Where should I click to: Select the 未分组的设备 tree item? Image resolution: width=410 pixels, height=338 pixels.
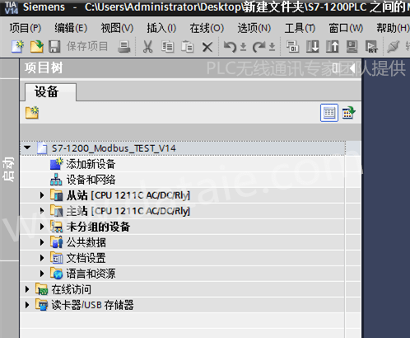98,227
